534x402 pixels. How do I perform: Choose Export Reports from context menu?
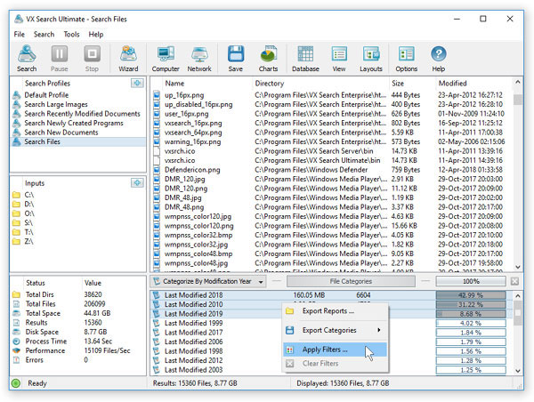point(336,311)
